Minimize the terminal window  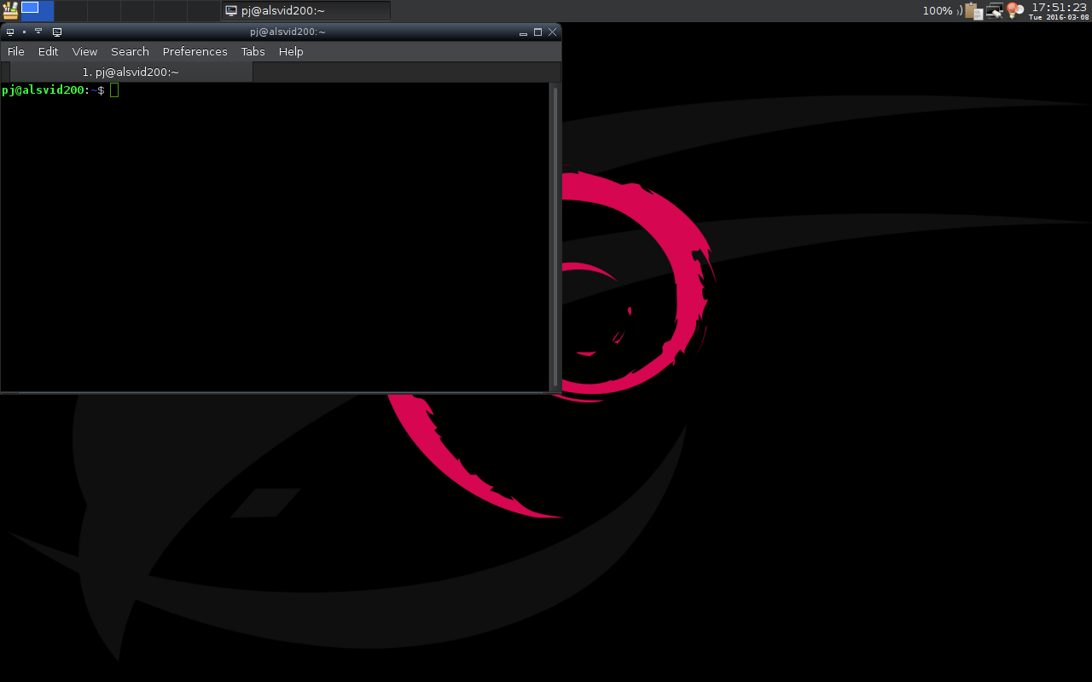coord(523,32)
